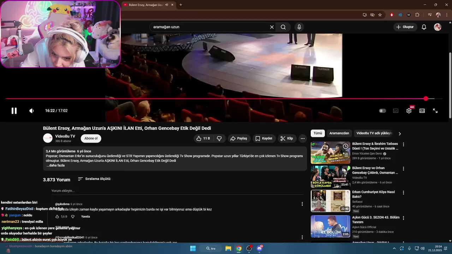
Task: Reply to @şıkıdıms comment via Yanıtla
Action: (x=85, y=217)
